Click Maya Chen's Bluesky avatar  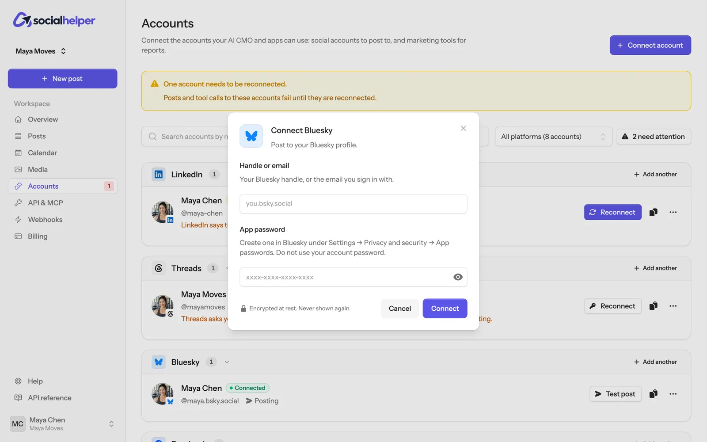point(163,394)
